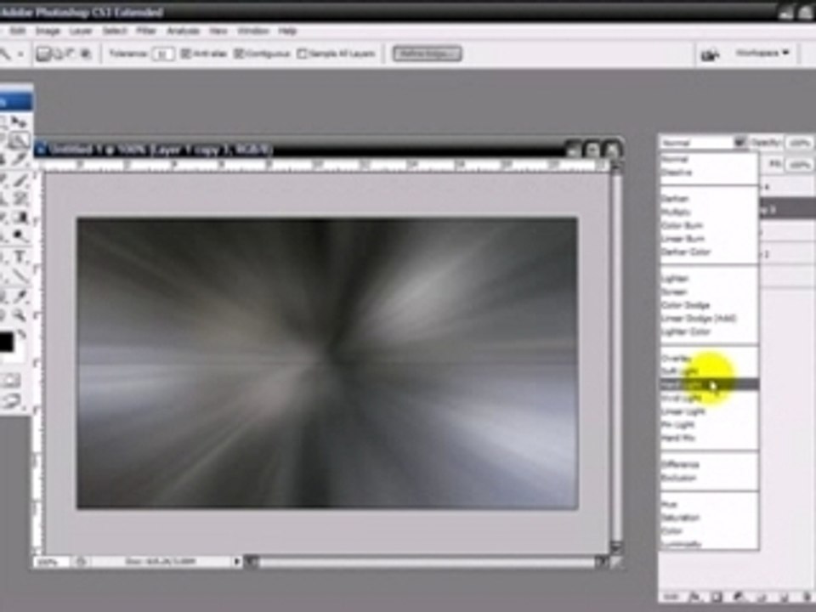Enable Sample All Layers checkbox
The image size is (816, 612).
[302, 54]
